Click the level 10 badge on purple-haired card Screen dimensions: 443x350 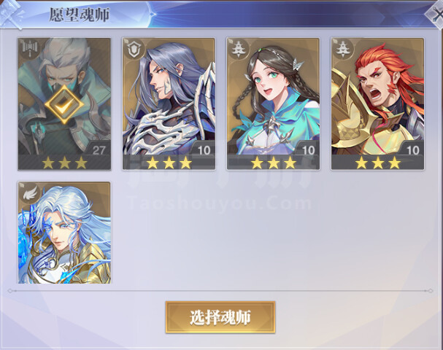pos(204,150)
